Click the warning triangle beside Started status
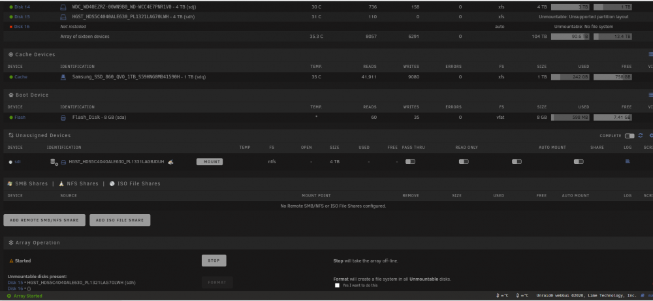 [11, 261]
